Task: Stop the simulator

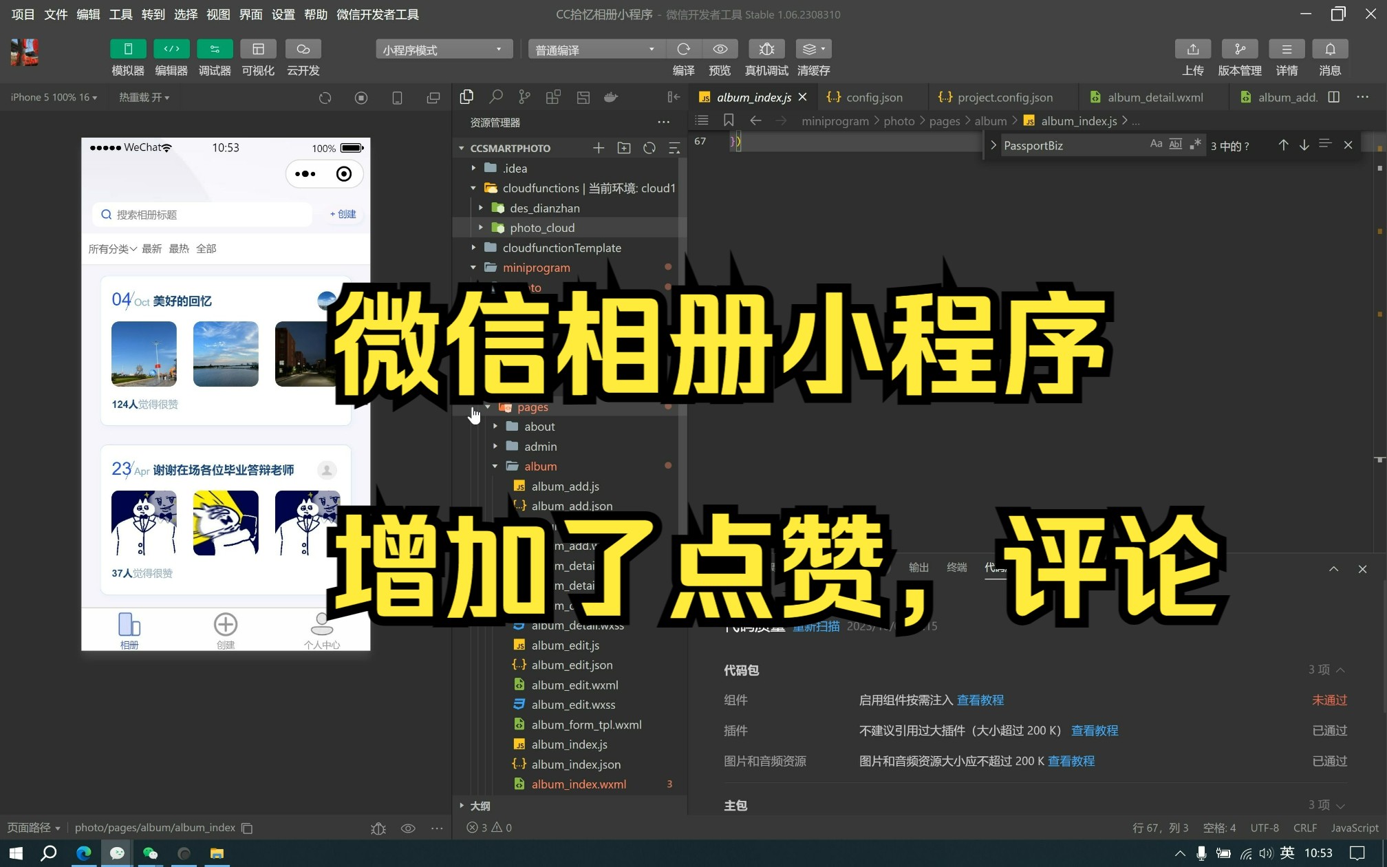Action: click(361, 98)
